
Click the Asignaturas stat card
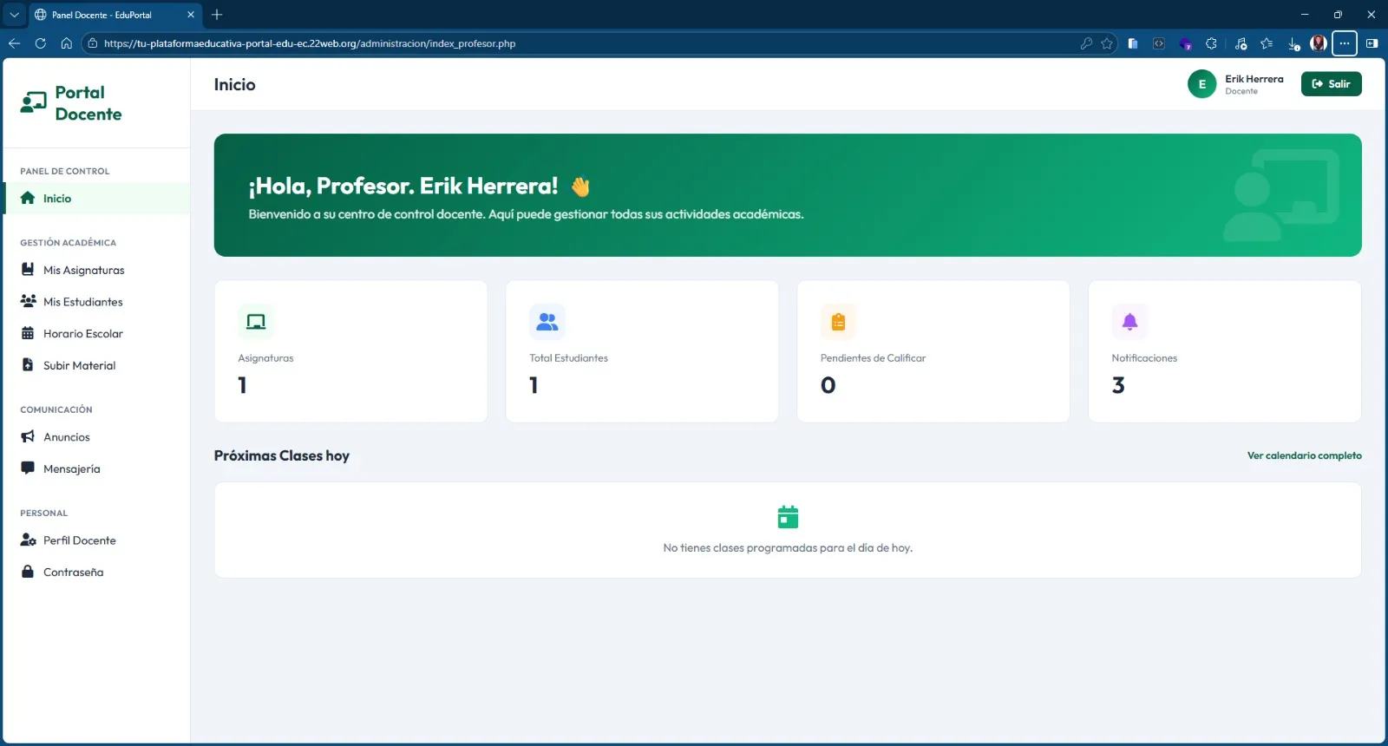[x=350, y=351]
